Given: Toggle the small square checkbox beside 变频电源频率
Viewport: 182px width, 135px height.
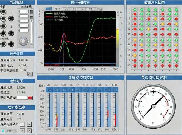Looking at the screenshot, I should [23, 124].
